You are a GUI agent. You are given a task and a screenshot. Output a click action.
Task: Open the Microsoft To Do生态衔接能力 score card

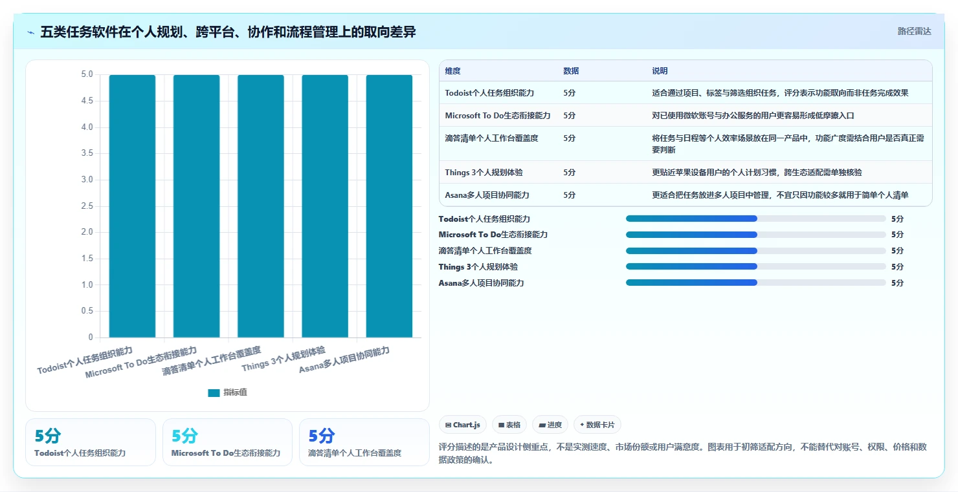pos(227,442)
